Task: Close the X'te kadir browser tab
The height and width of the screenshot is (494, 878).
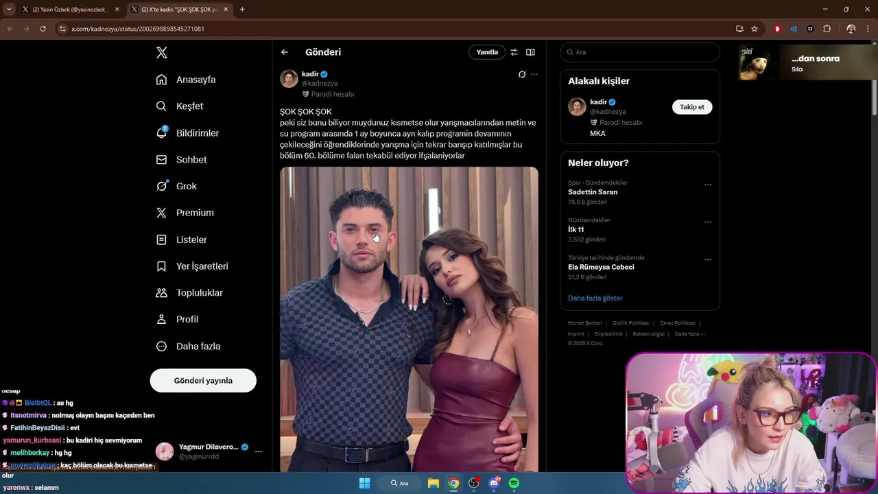Action: 226,10
